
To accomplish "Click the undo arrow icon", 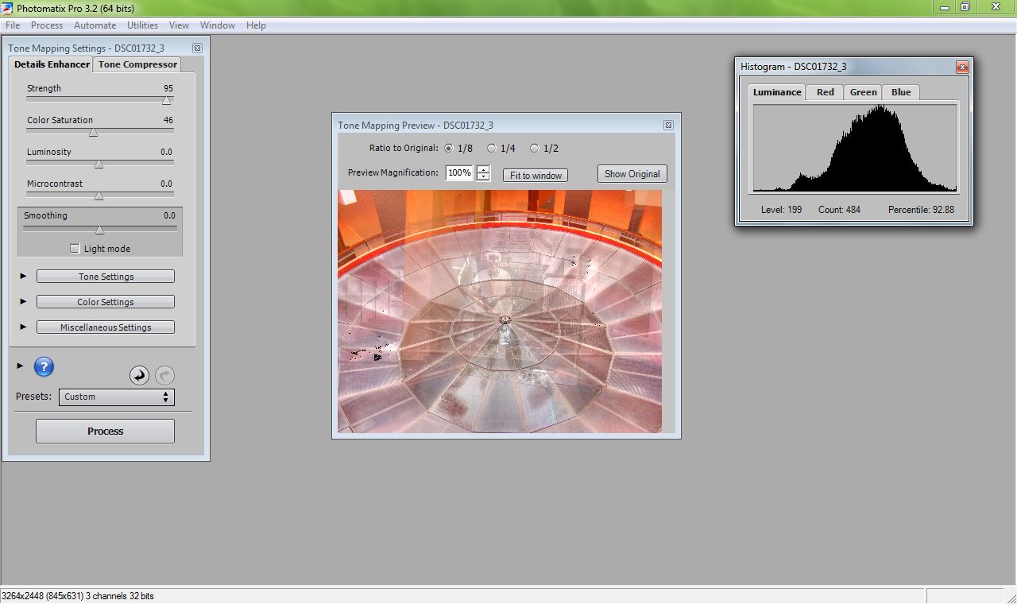I will [x=139, y=375].
